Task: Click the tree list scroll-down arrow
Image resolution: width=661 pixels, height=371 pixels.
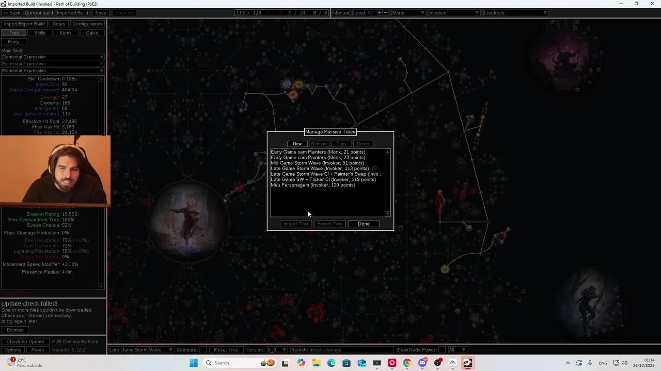Action: (388, 214)
